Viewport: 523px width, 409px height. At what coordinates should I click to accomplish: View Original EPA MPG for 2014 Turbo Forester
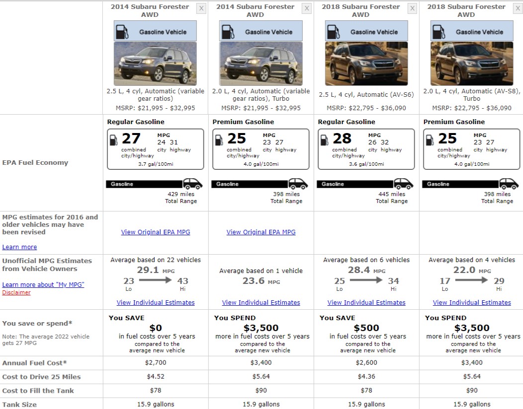[x=261, y=232]
